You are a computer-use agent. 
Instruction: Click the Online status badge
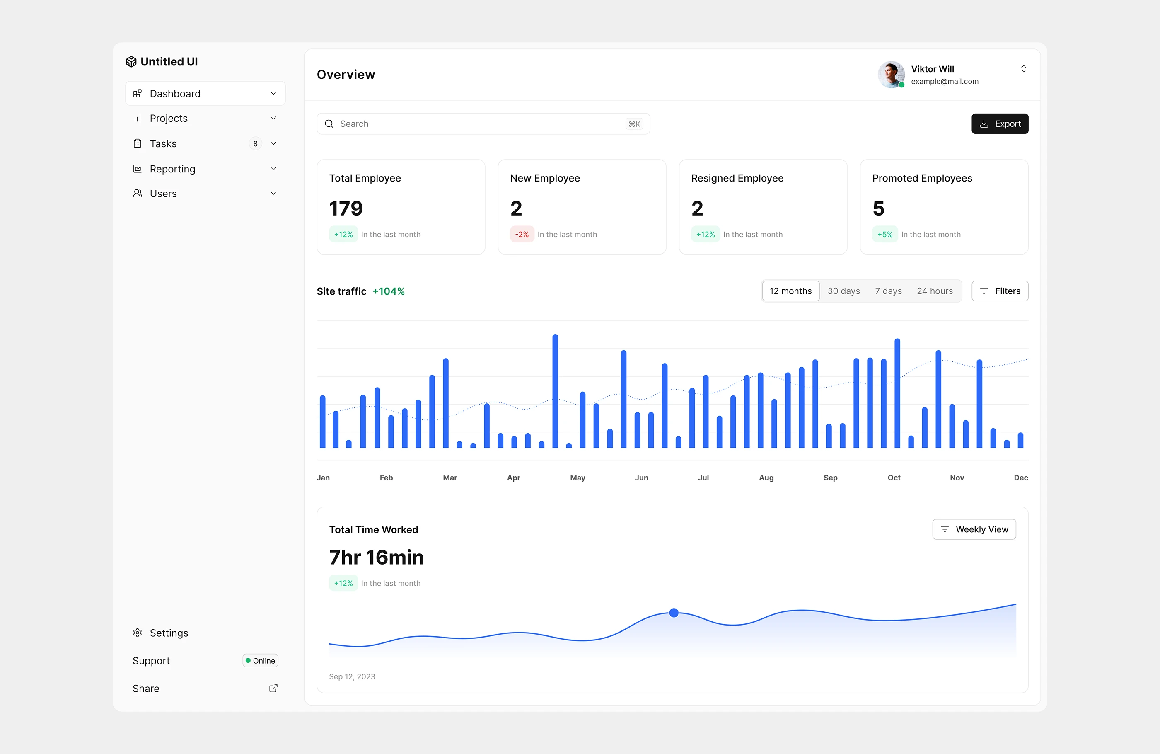coord(260,661)
